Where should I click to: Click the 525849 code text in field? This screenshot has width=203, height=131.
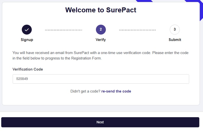coord(22,79)
